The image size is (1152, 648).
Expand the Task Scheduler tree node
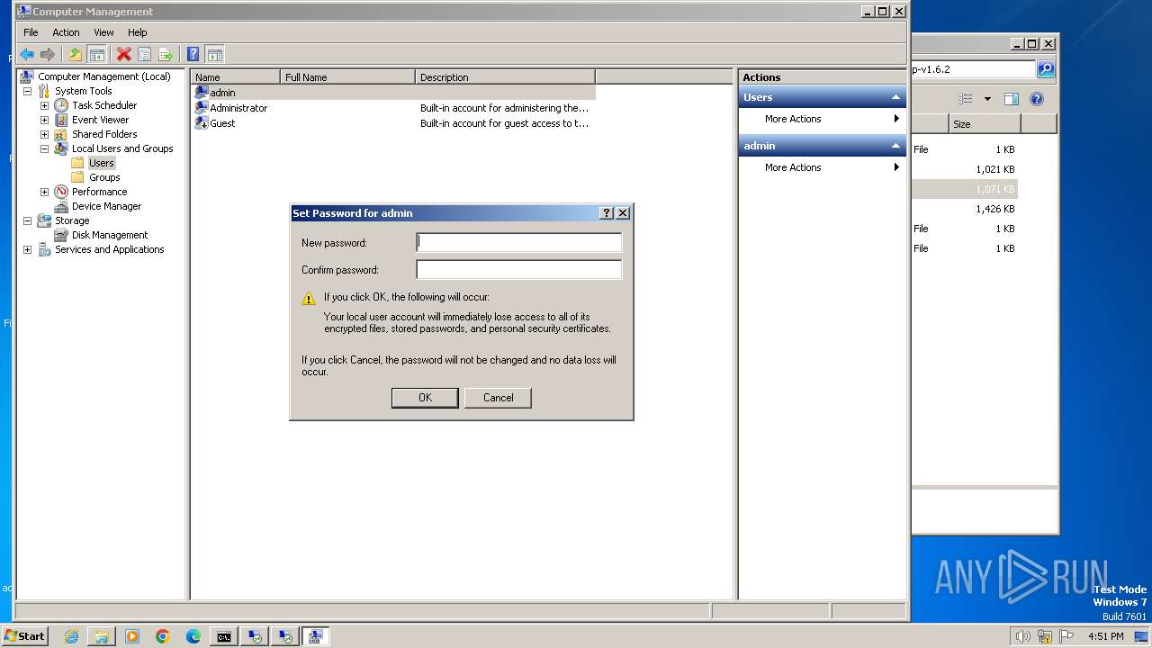(x=44, y=105)
